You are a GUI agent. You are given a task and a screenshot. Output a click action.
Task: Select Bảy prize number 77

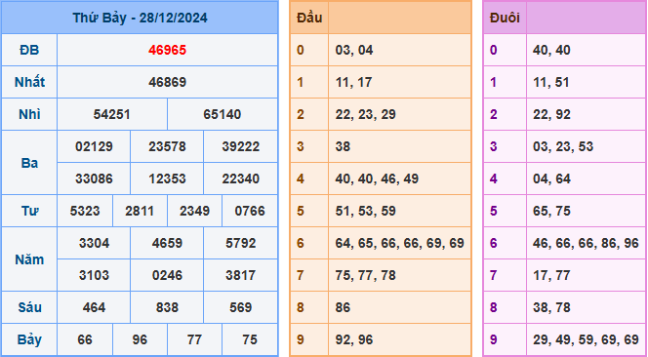(x=194, y=339)
